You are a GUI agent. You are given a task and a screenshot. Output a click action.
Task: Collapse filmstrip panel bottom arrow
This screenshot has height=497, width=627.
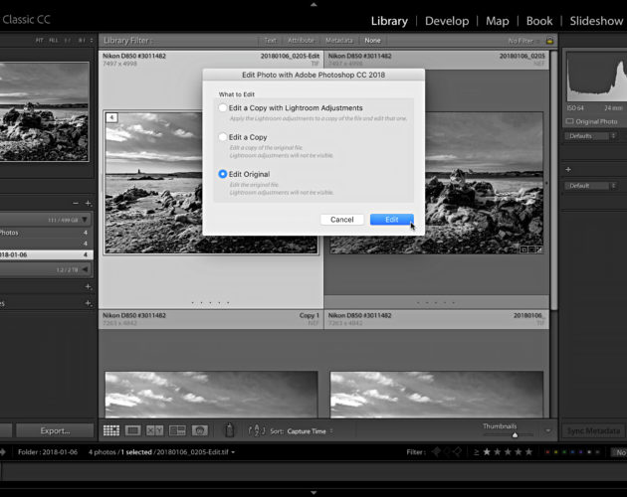tap(313, 493)
